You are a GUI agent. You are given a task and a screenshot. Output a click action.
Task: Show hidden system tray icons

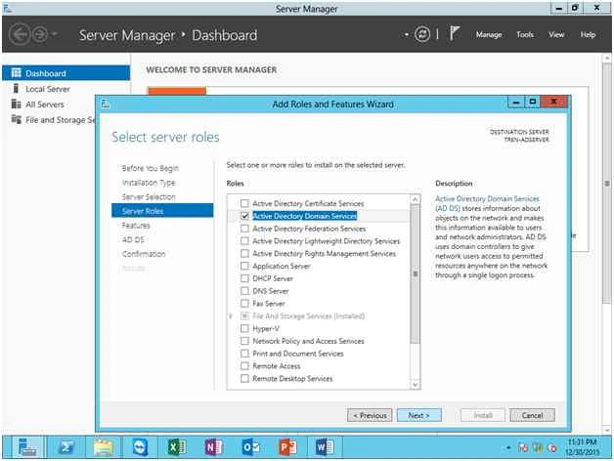click(x=508, y=447)
